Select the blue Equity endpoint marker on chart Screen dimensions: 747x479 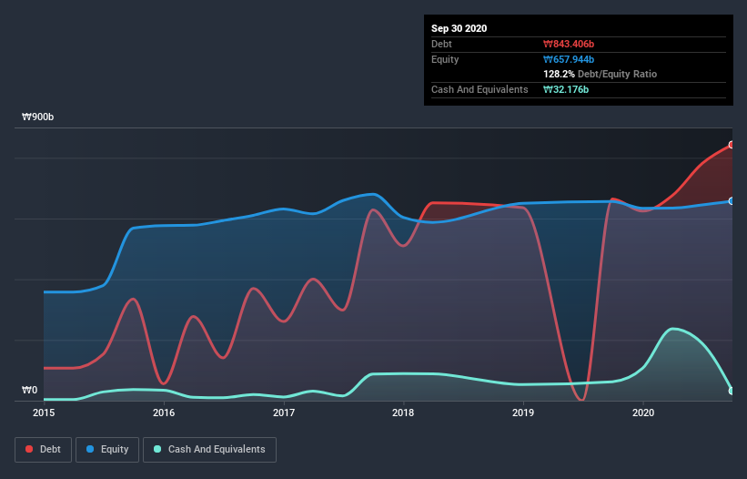coord(732,201)
